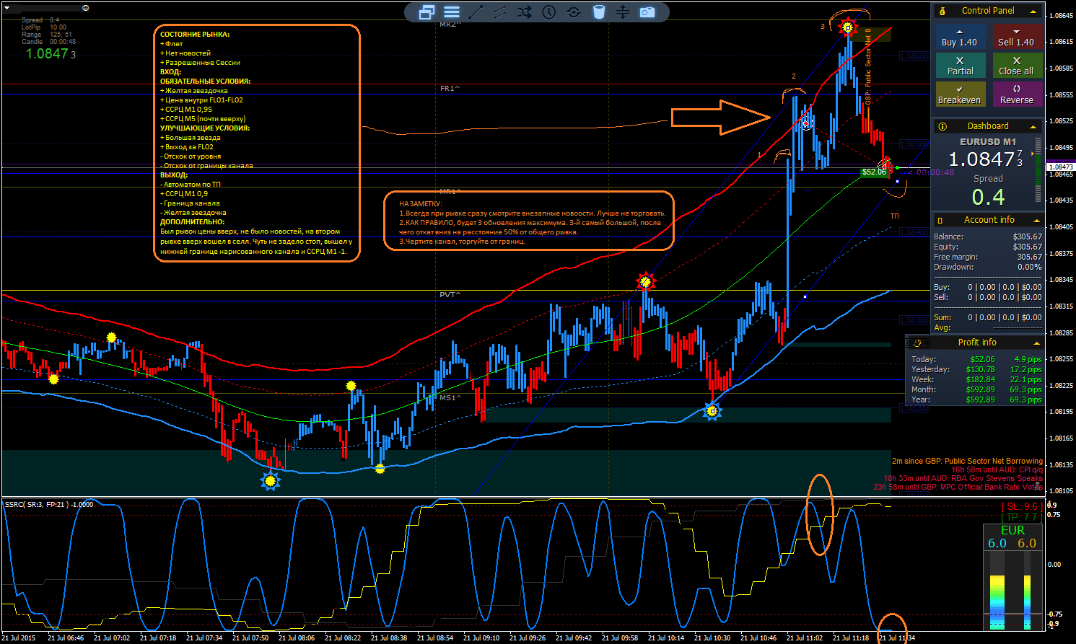Click the Year $592.89 profit row
Screen dimensions: 1076x644
pyautogui.click(x=976, y=400)
